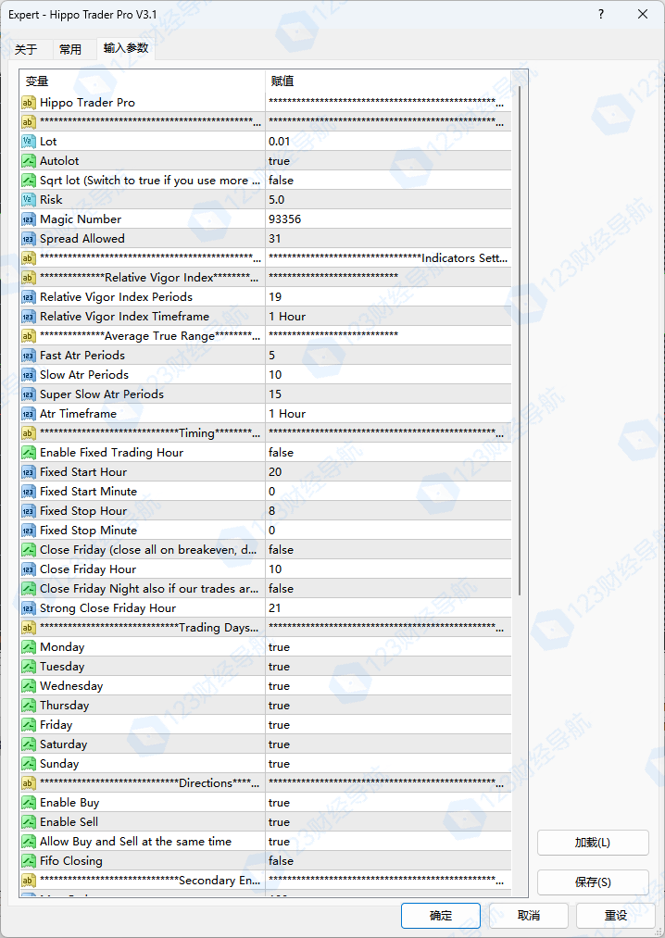Image resolution: width=665 pixels, height=938 pixels.
Task: Select the 输入参数 tab
Action: click(x=126, y=48)
